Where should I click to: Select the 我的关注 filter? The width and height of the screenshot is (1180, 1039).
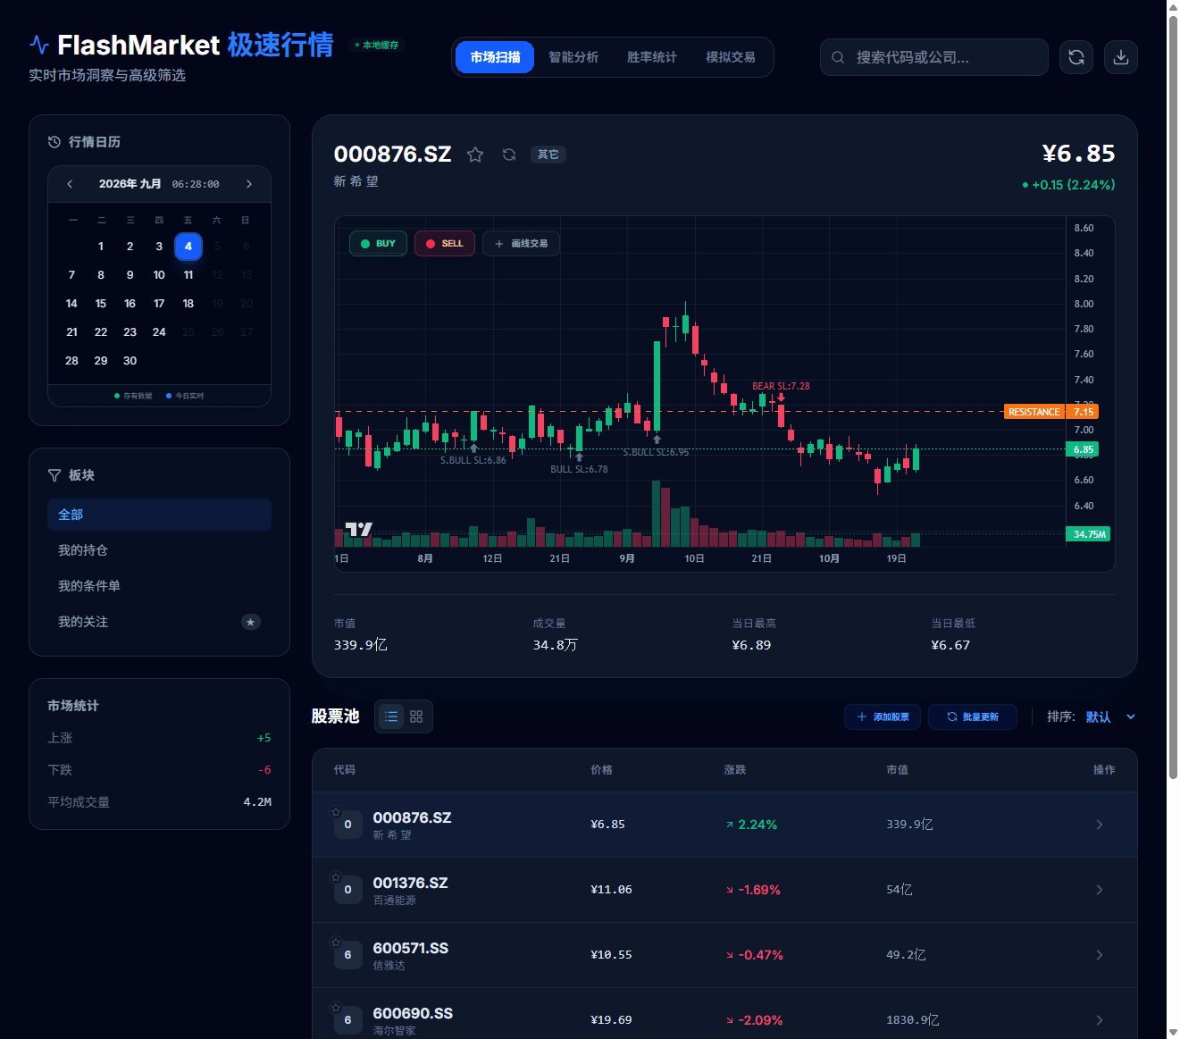pos(159,622)
